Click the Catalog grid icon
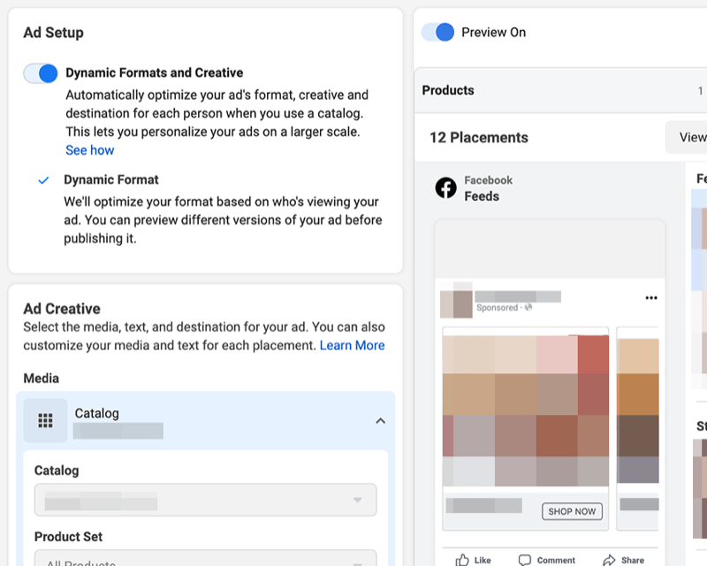Image resolution: width=707 pixels, height=566 pixels. point(45,420)
